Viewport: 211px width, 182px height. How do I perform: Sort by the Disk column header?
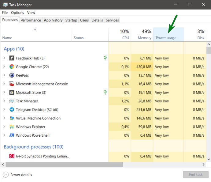coord(195,35)
